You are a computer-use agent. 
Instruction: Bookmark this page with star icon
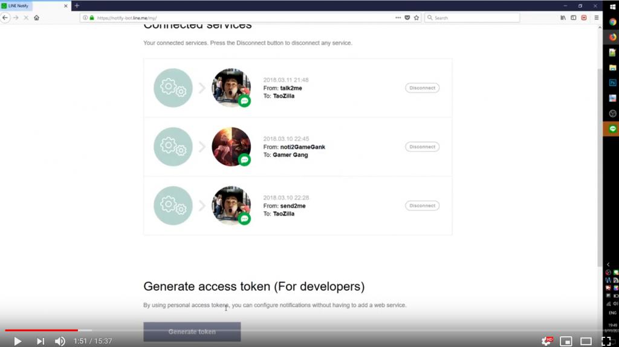[416, 18]
